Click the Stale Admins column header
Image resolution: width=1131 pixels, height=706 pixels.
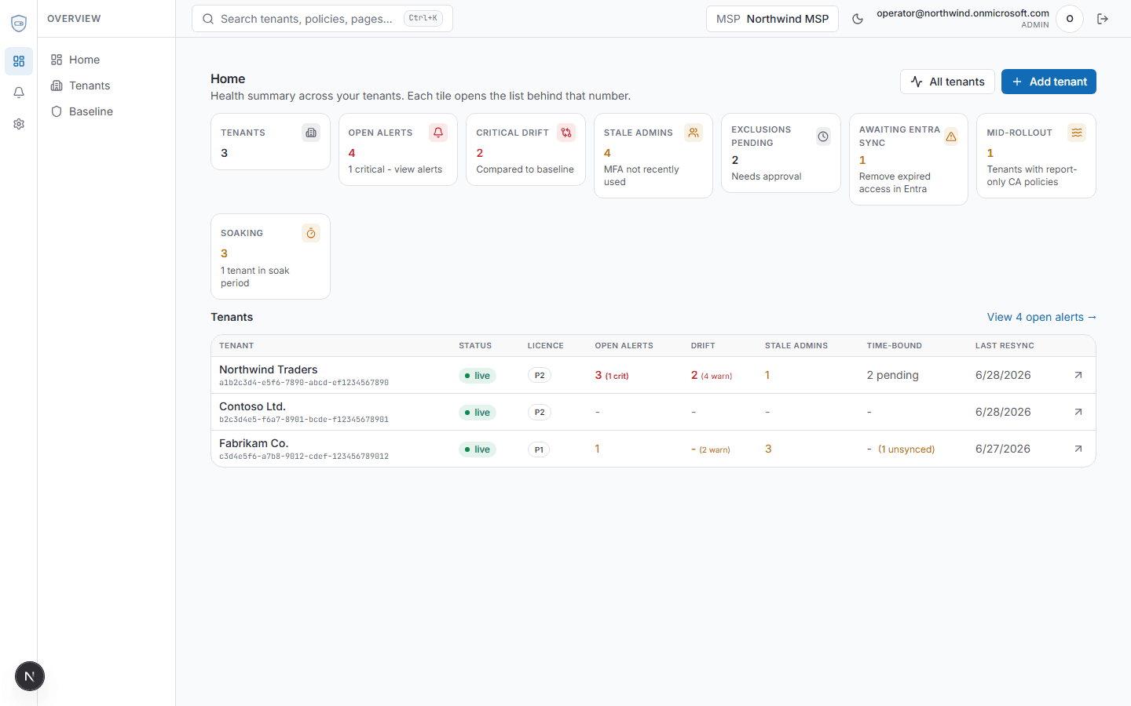click(x=796, y=345)
